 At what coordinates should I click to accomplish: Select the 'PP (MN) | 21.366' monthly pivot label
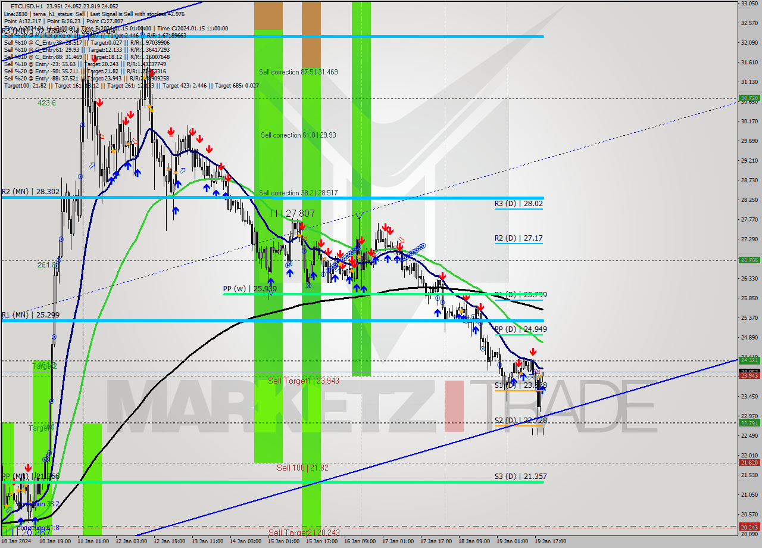click(30, 477)
